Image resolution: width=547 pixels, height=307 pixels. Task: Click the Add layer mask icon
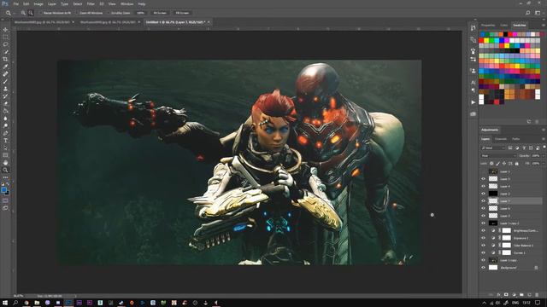click(x=506, y=294)
